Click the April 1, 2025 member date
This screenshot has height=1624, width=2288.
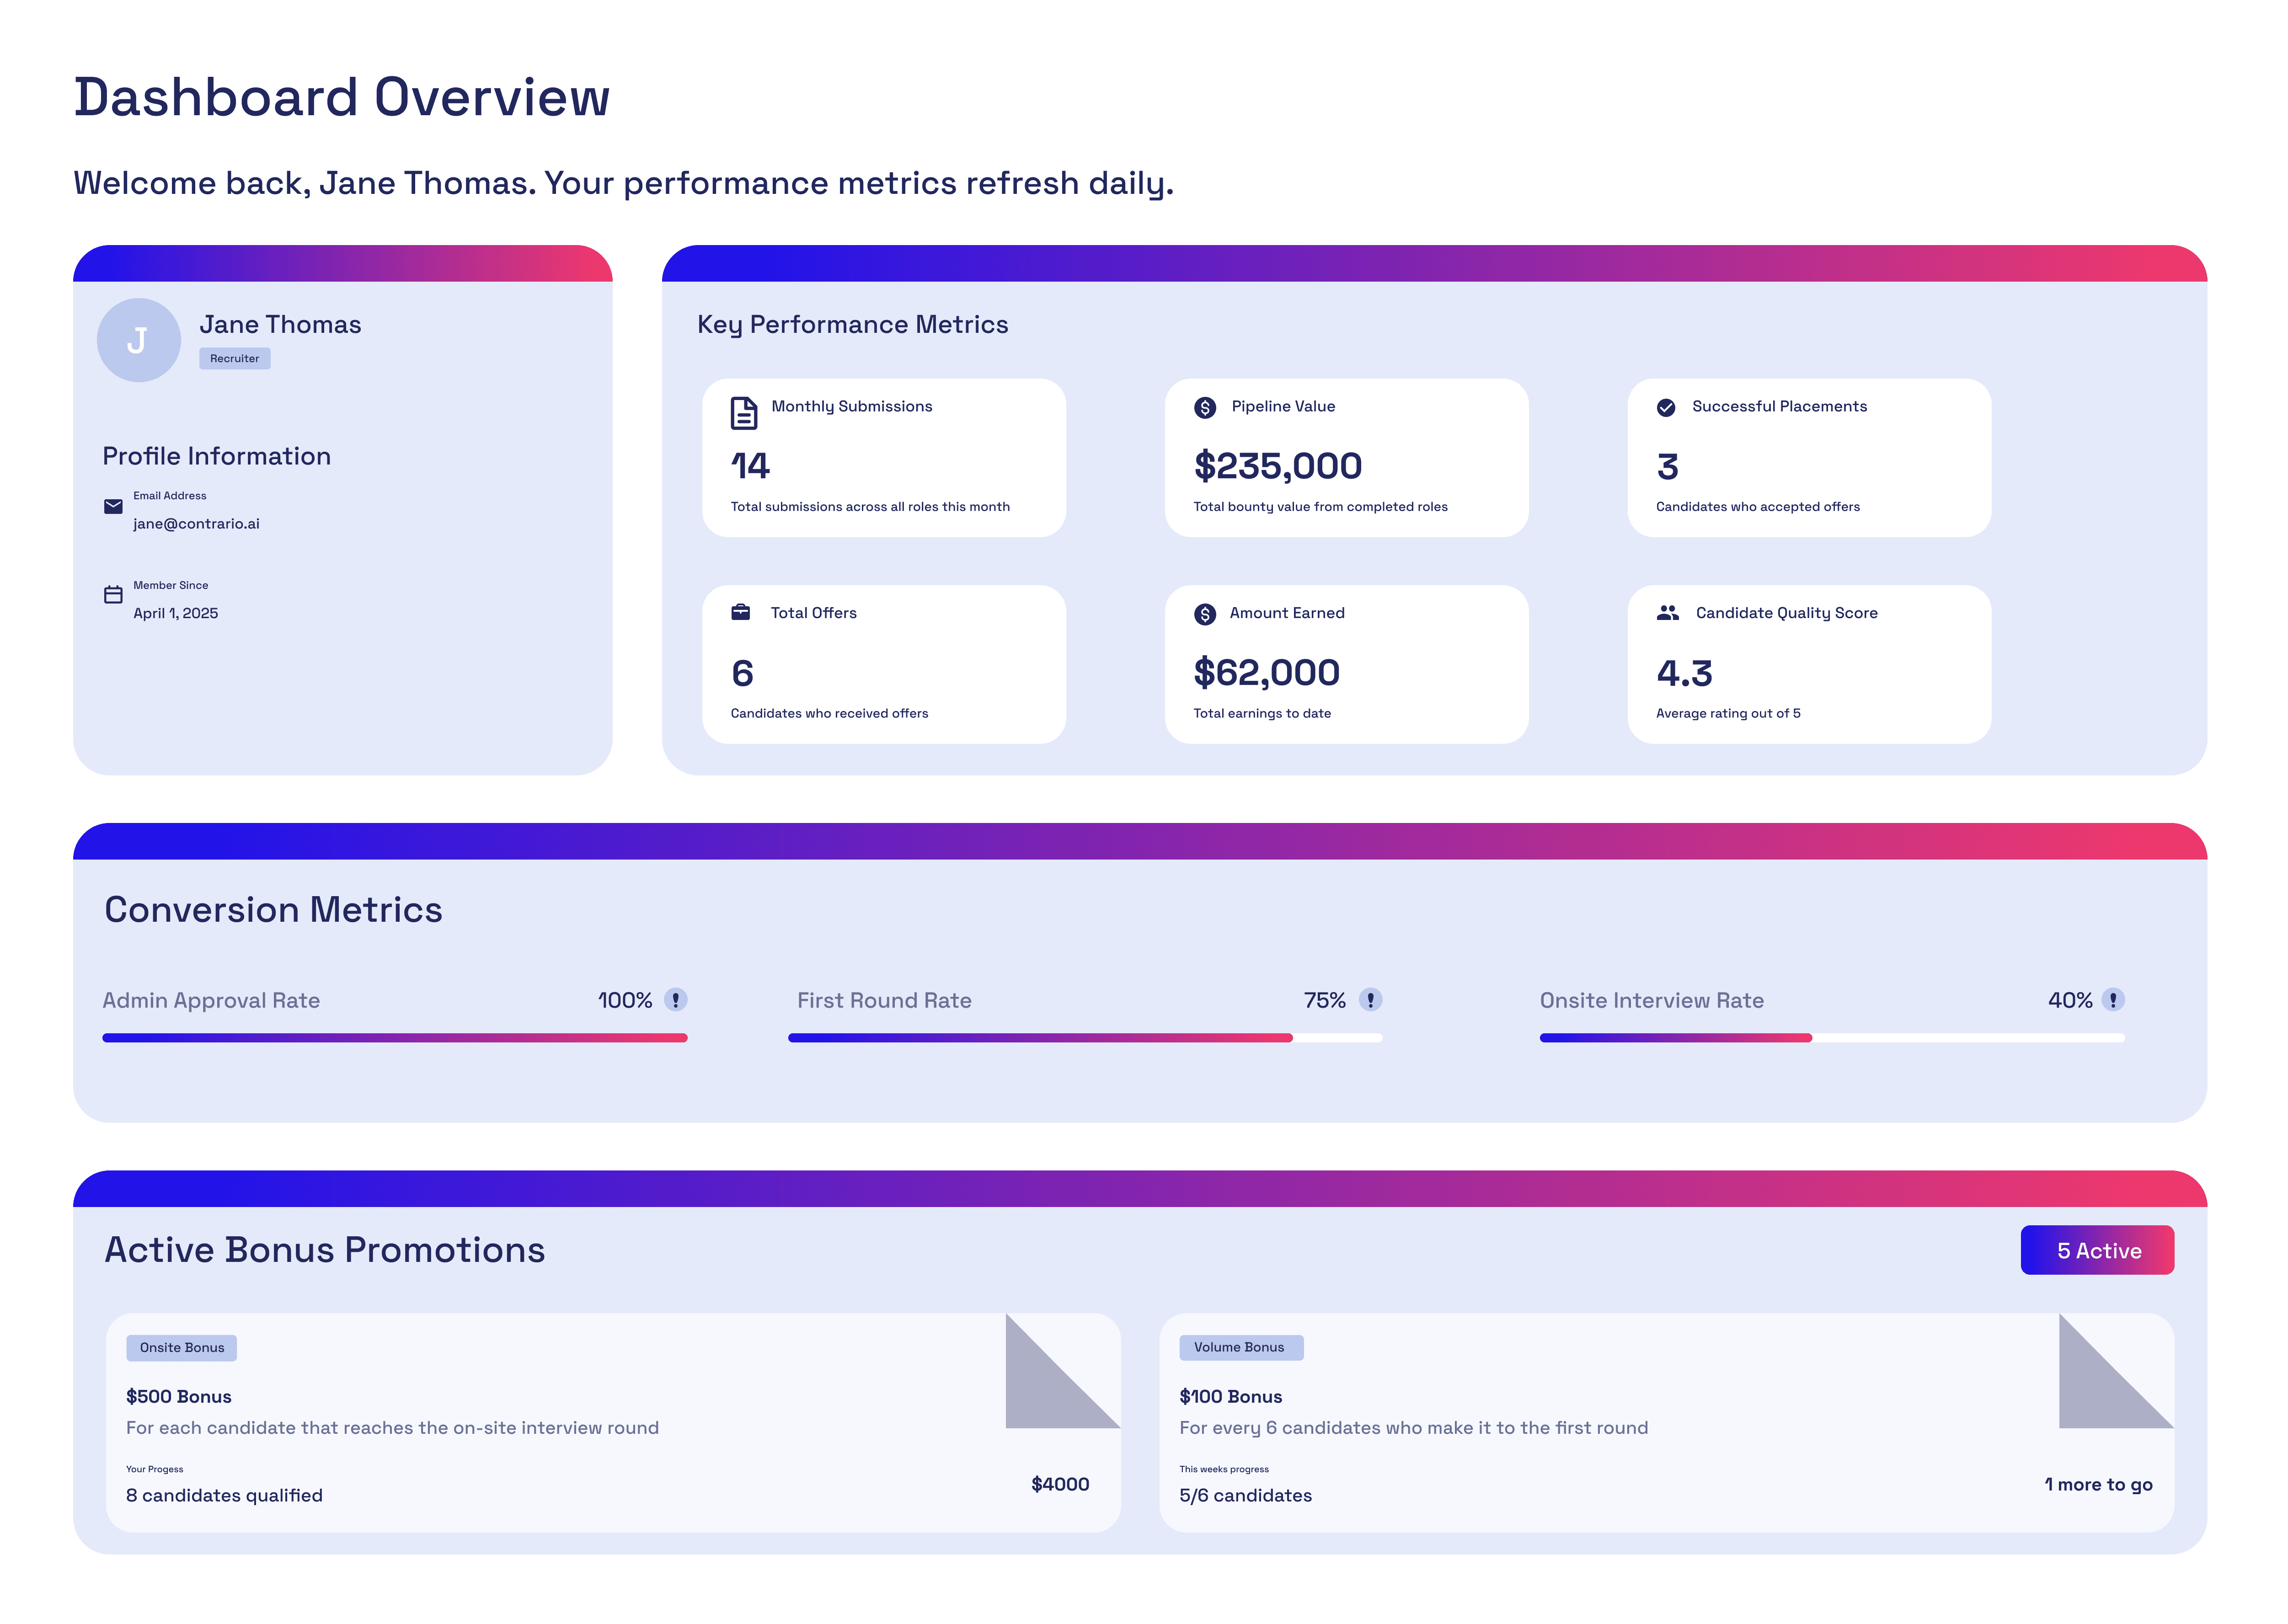(x=175, y=613)
